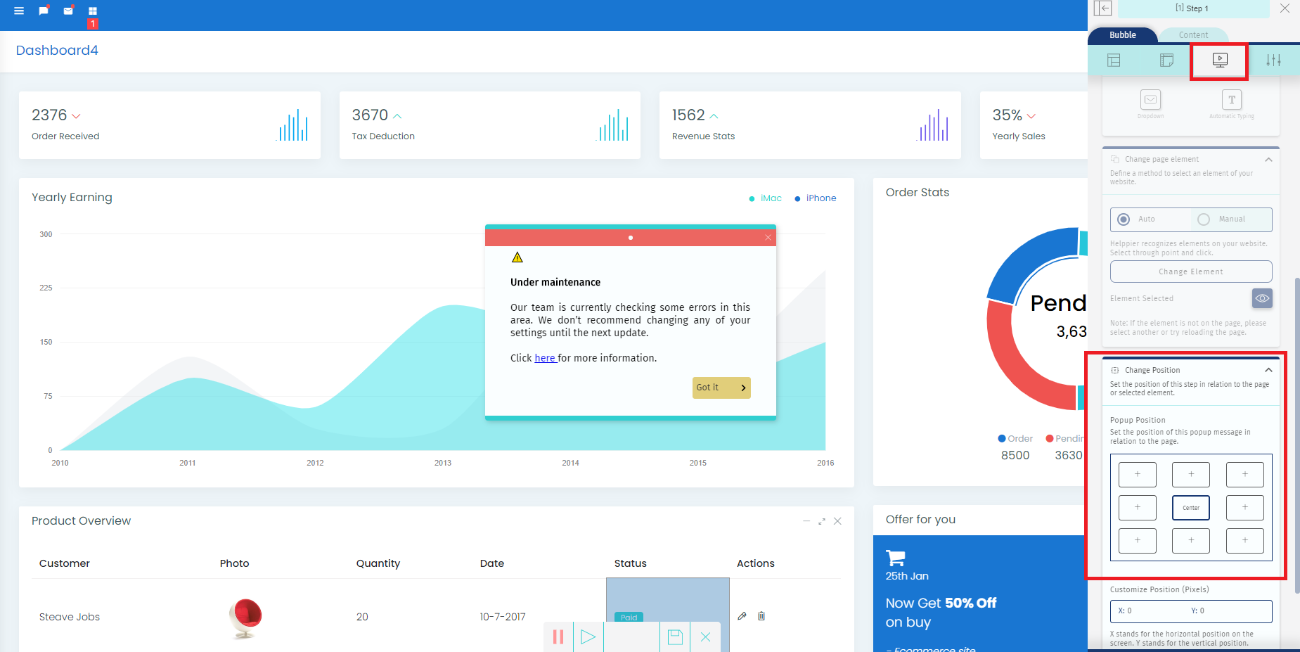Open the sliders settings icon tab
The height and width of the screenshot is (652, 1300).
coord(1273,60)
